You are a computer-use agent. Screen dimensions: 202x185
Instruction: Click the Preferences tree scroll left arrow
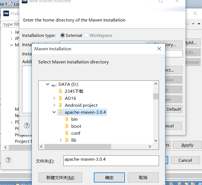pyautogui.click(x=6, y=147)
